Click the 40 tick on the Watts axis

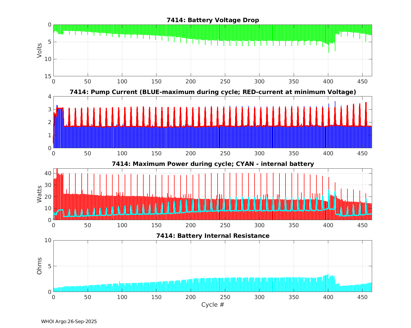(48, 173)
